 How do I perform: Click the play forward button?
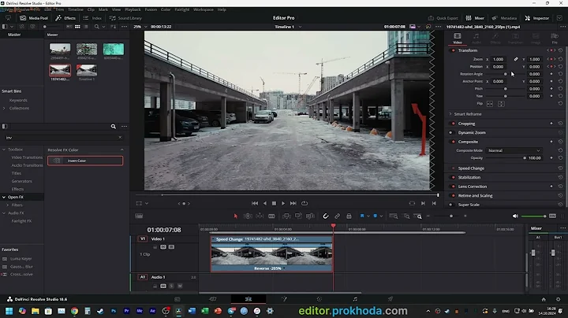click(283, 203)
